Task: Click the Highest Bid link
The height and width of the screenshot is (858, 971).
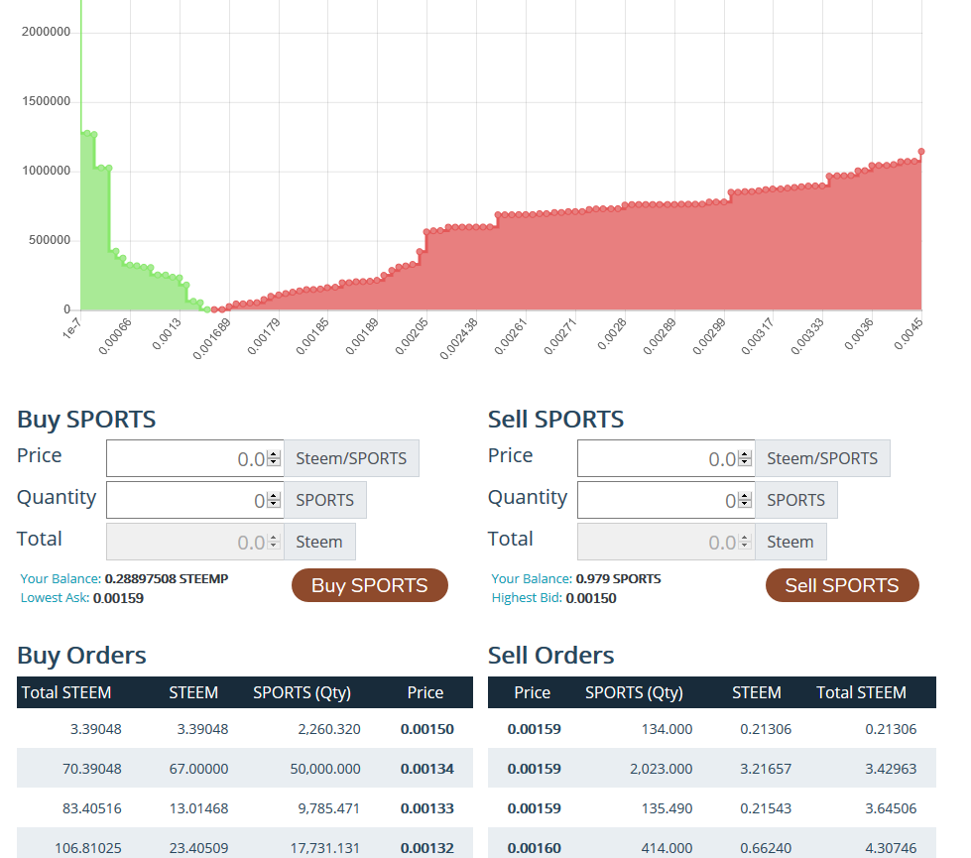Action: [527, 598]
